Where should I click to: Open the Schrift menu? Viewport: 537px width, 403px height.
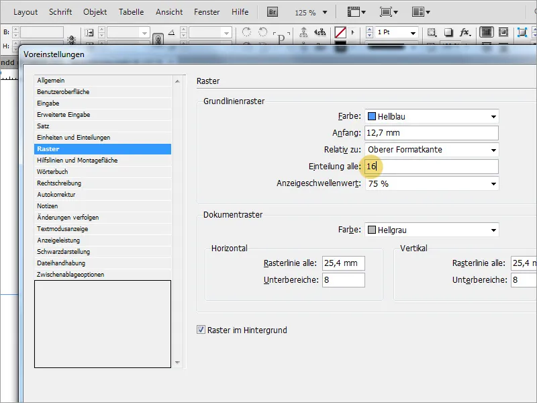pyautogui.click(x=60, y=12)
